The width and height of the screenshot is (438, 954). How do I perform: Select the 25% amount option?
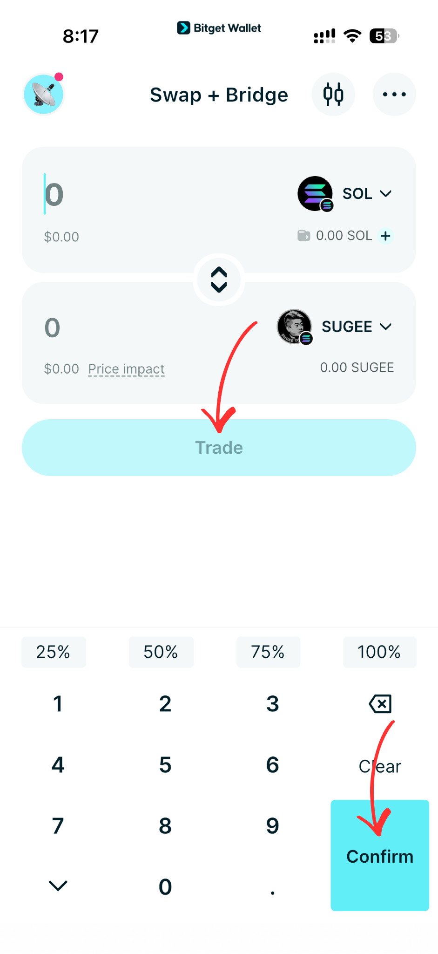pyautogui.click(x=53, y=652)
